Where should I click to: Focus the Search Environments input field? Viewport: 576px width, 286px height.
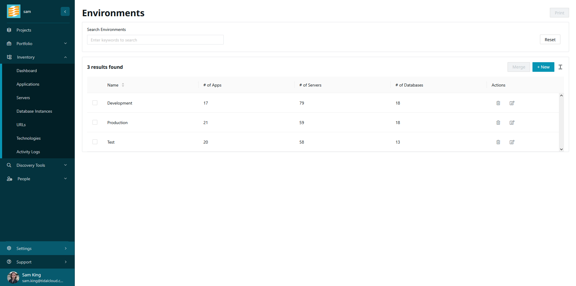pyautogui.click(x=155, y=40)
